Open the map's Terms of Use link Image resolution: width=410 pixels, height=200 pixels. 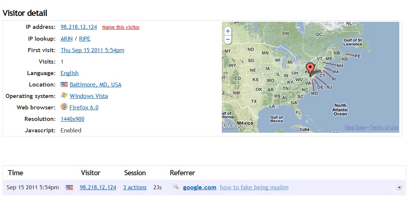[384, 128]
